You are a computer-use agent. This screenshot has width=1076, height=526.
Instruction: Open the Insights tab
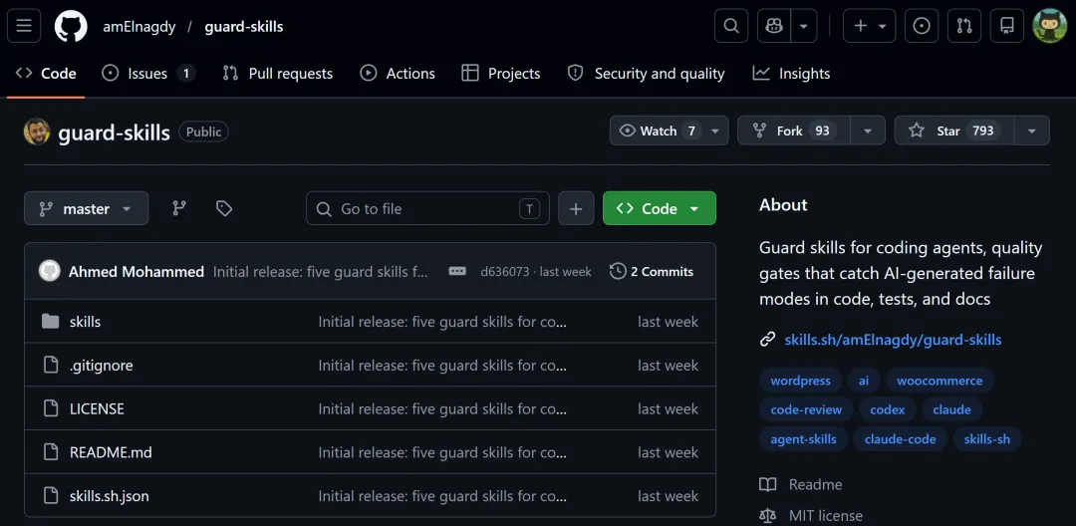coord(791,74)
